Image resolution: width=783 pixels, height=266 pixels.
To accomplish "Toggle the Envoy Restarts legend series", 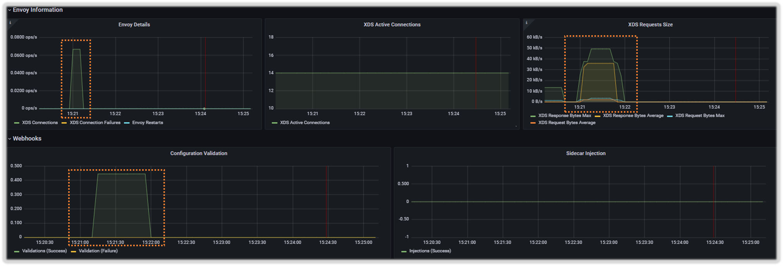I will click(x=148, y=123).
